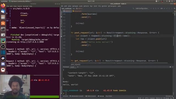Open terminal panel settings gear
The width and height of the screenshot is (176, 99).
point(170,67)
